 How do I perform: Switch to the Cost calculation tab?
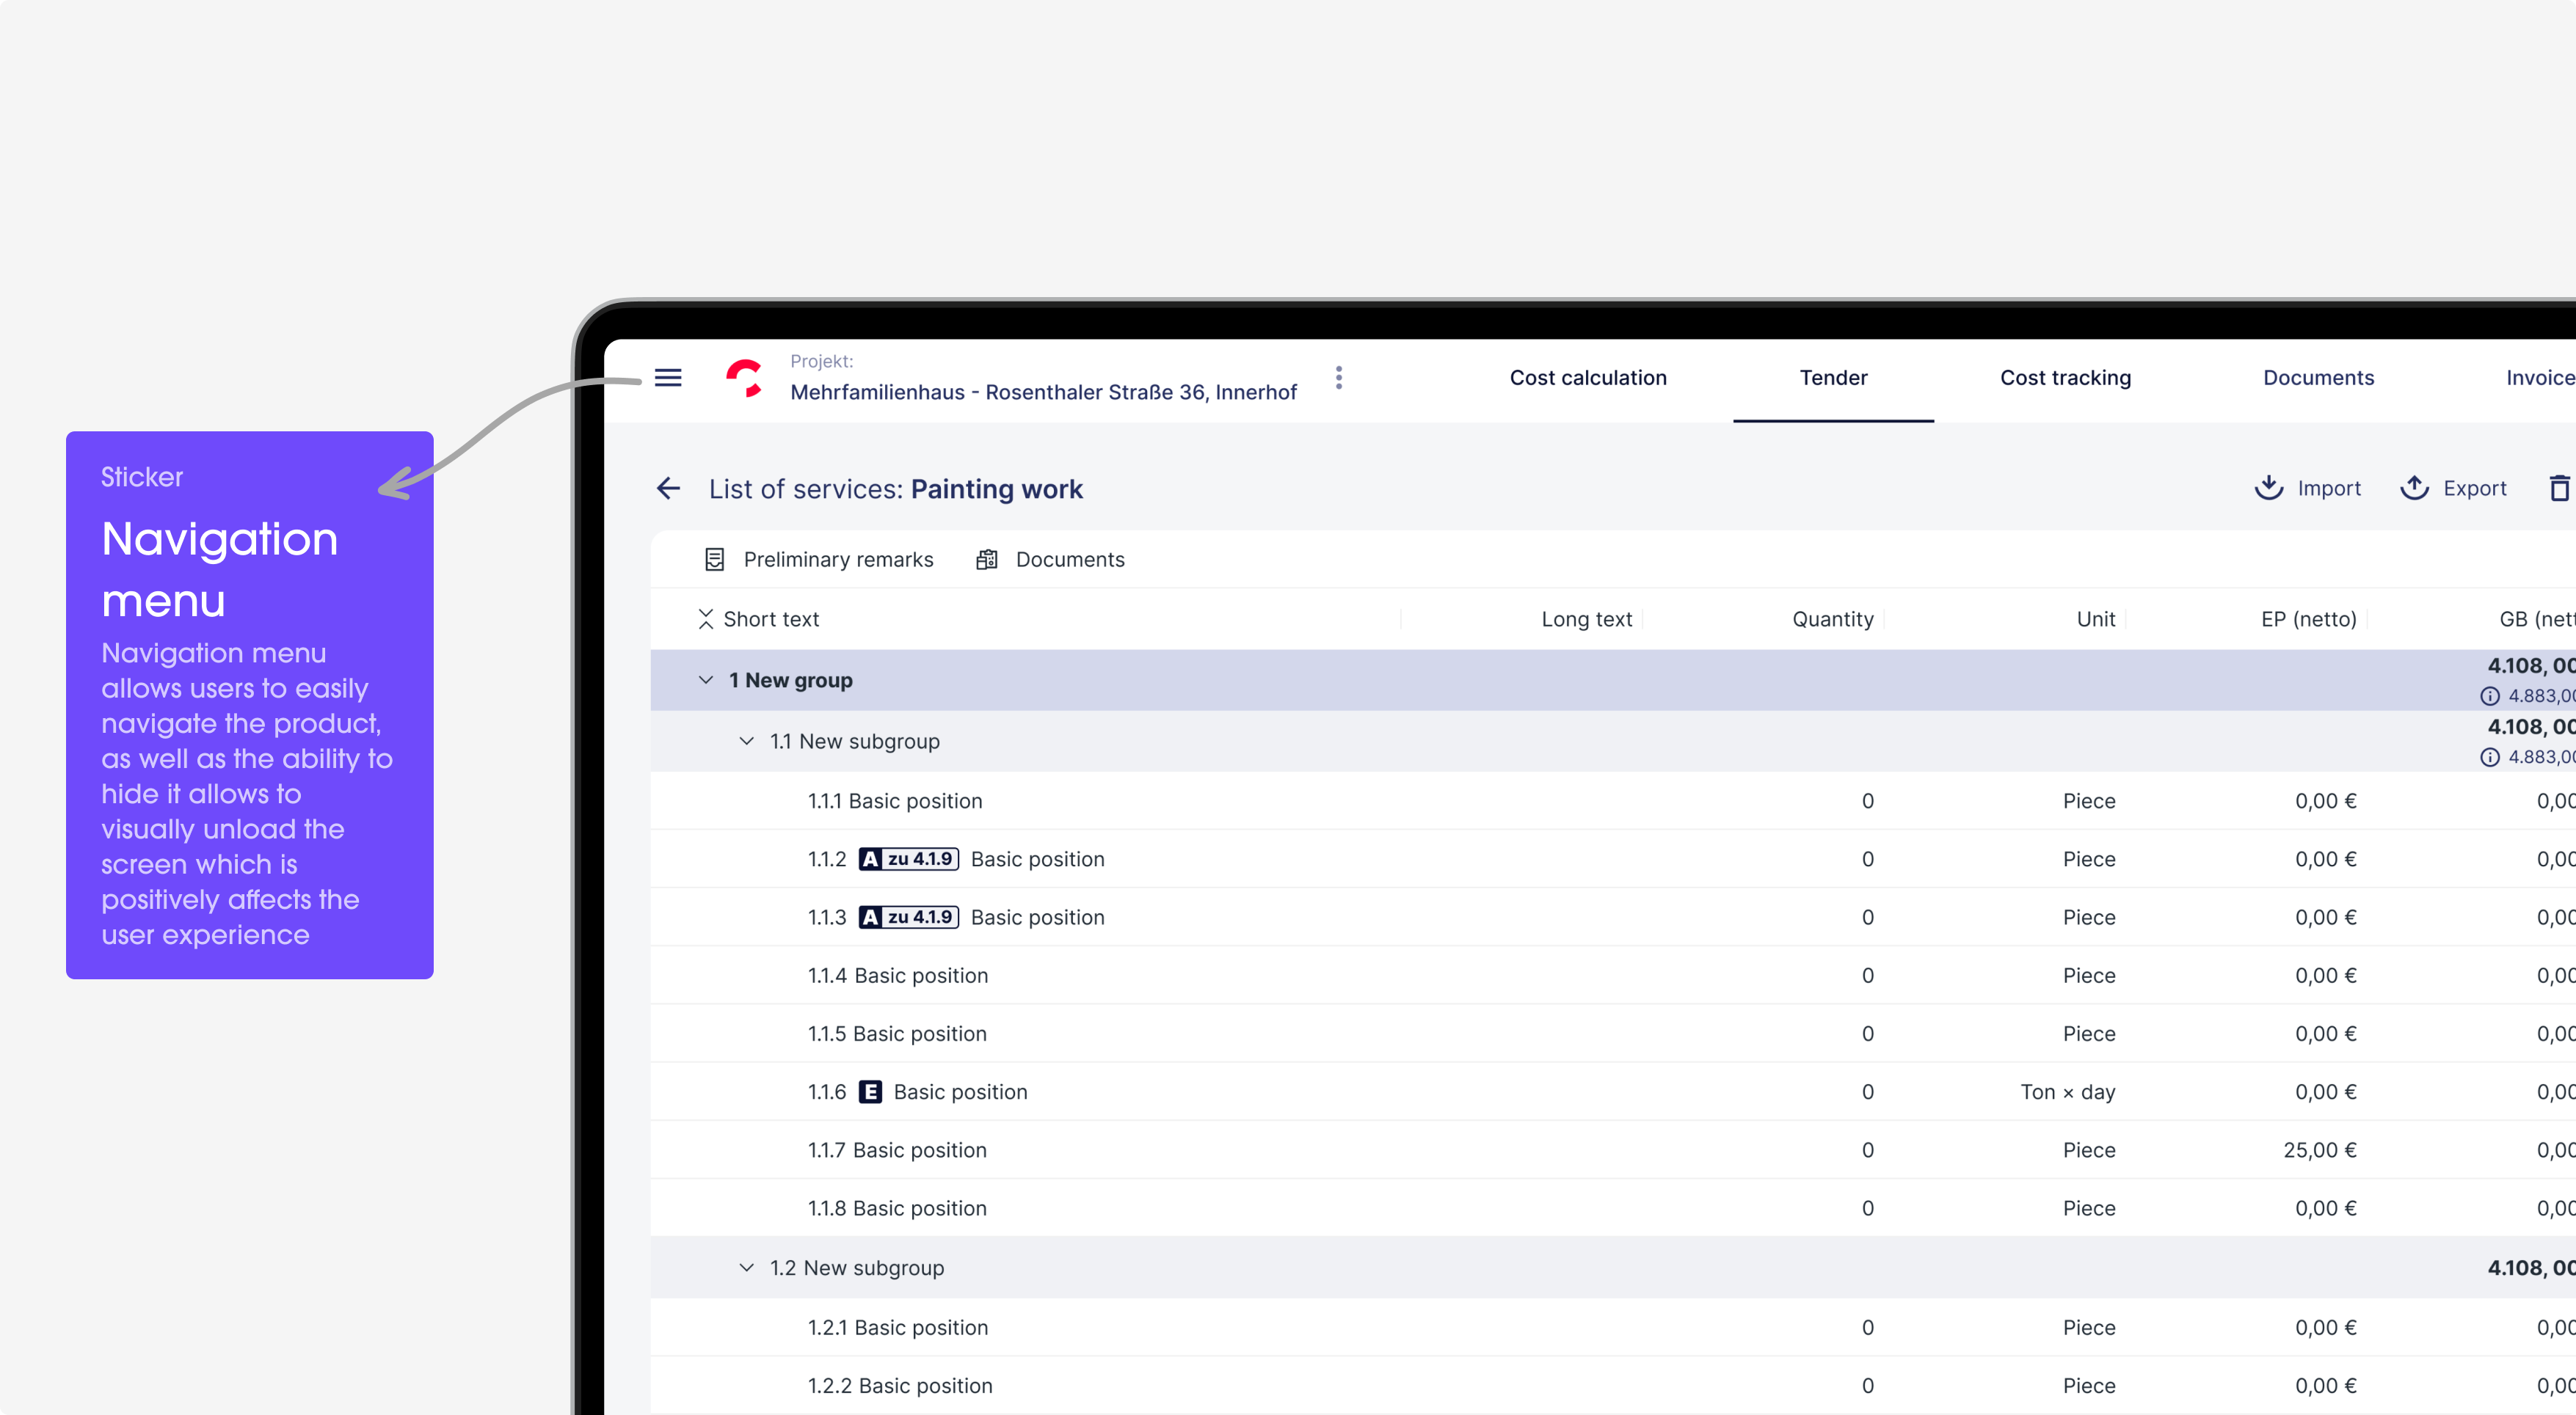(x=1588, y=378)
